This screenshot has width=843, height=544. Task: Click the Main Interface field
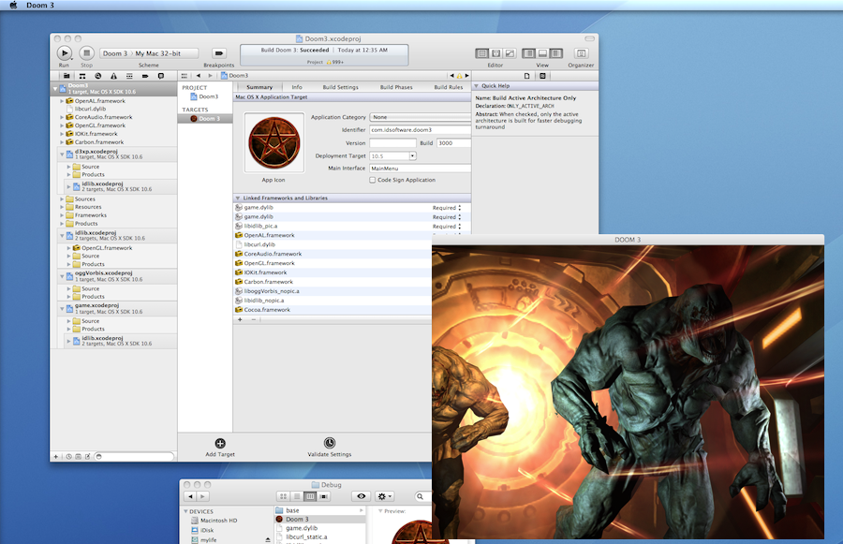coord(421,169)
